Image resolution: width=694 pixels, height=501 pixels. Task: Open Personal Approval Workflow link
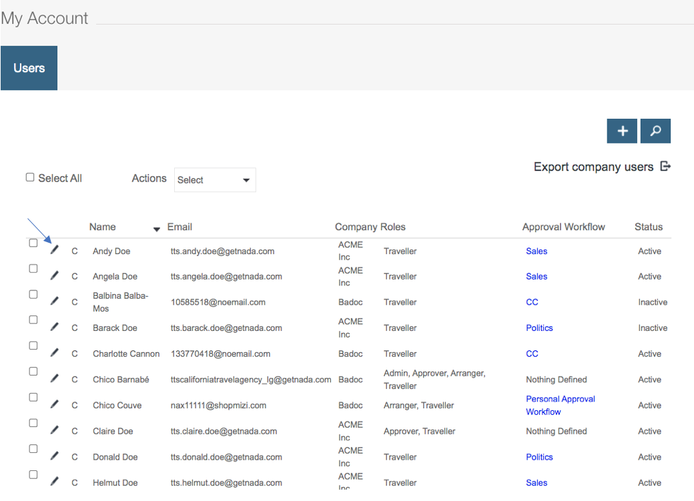pos(560,405)
